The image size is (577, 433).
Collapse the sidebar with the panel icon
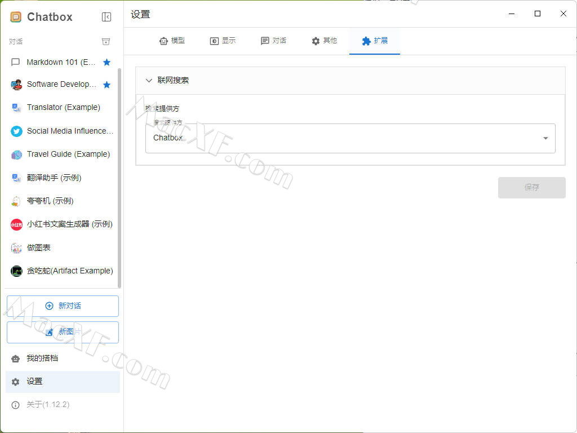tap(106, 17)
